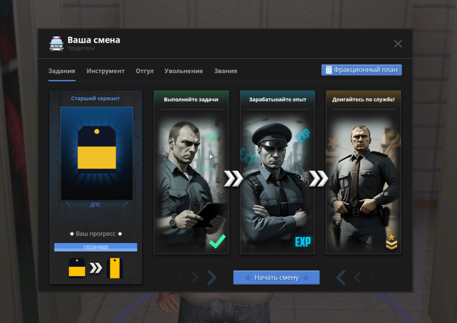This screenshot has height=323, width=457.
Task: Click the large right chevron left of Начать смену
Action: pyautogui.click(x=212, y=278)
